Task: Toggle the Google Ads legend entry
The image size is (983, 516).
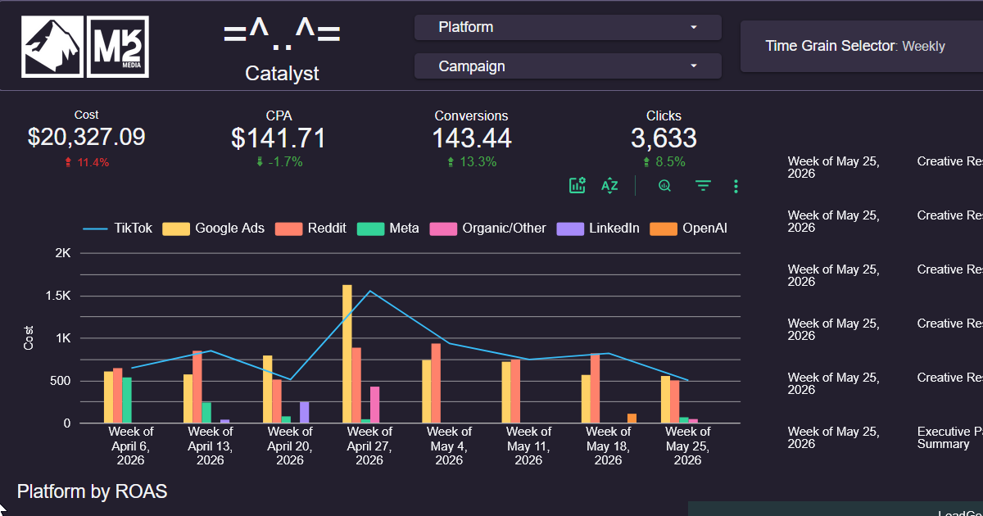Action: pyautogui.click(x=214, y=229)
